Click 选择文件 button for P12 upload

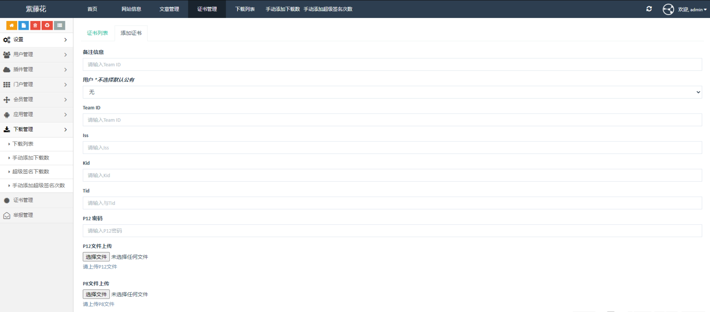point(96,257)
